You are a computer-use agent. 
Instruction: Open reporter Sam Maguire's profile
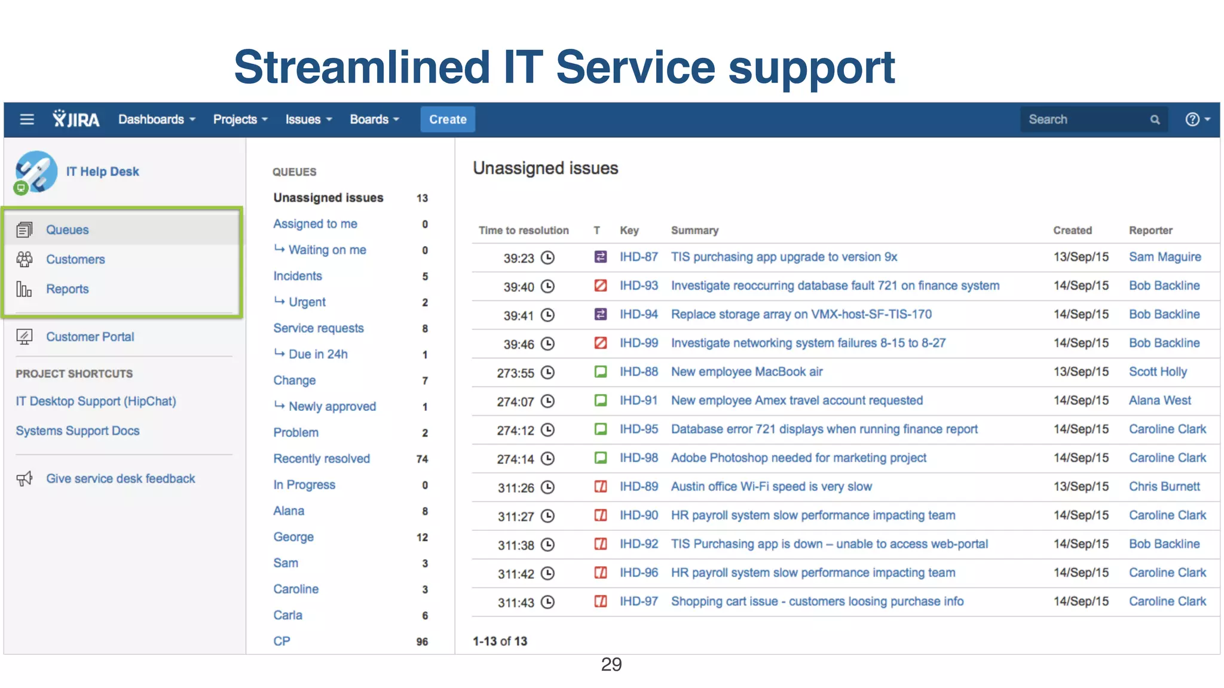coord(1165,257)
